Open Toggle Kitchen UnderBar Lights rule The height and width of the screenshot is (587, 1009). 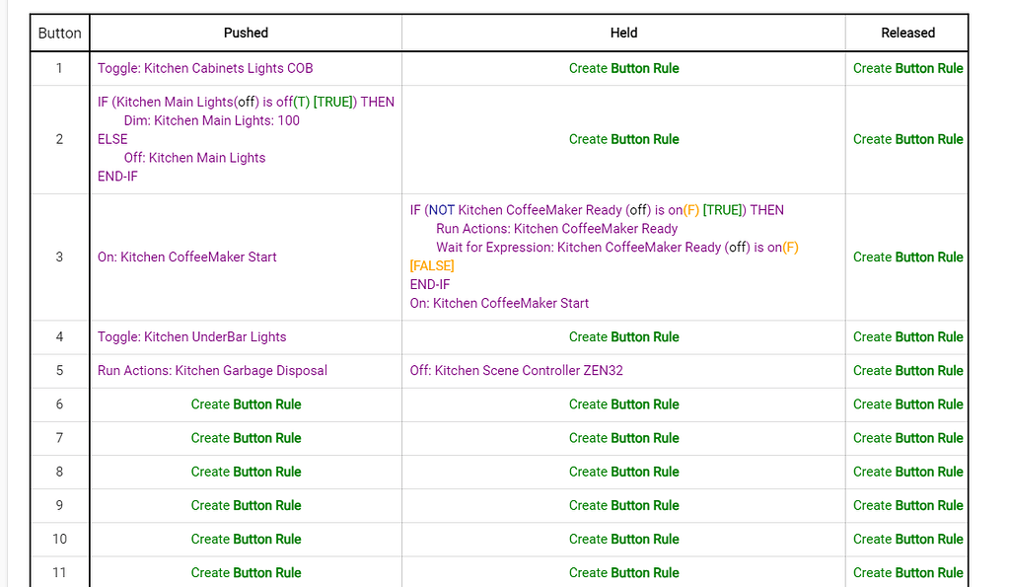point(191,336)
